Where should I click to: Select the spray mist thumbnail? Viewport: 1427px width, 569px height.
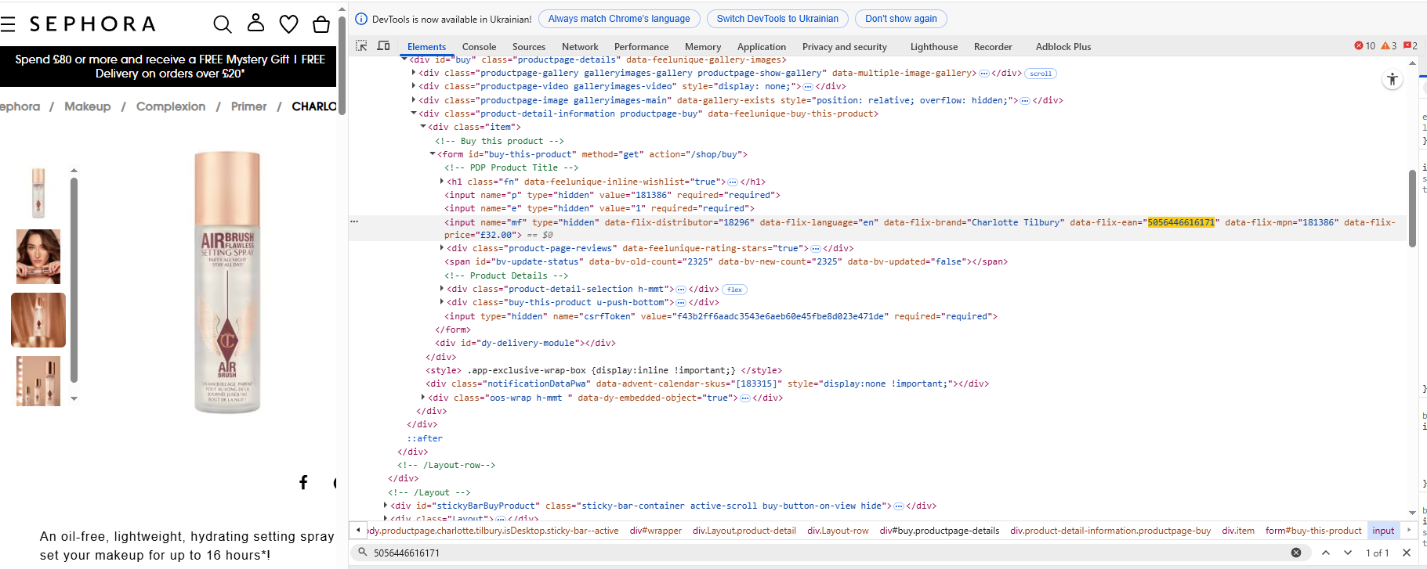[x=38, y=320]
